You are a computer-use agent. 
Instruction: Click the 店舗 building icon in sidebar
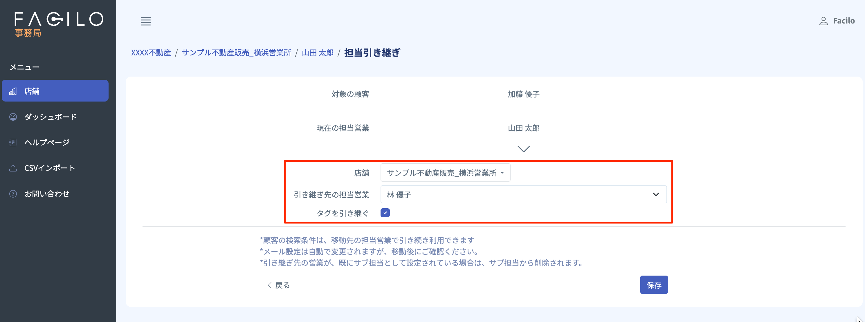coord(13,91)
